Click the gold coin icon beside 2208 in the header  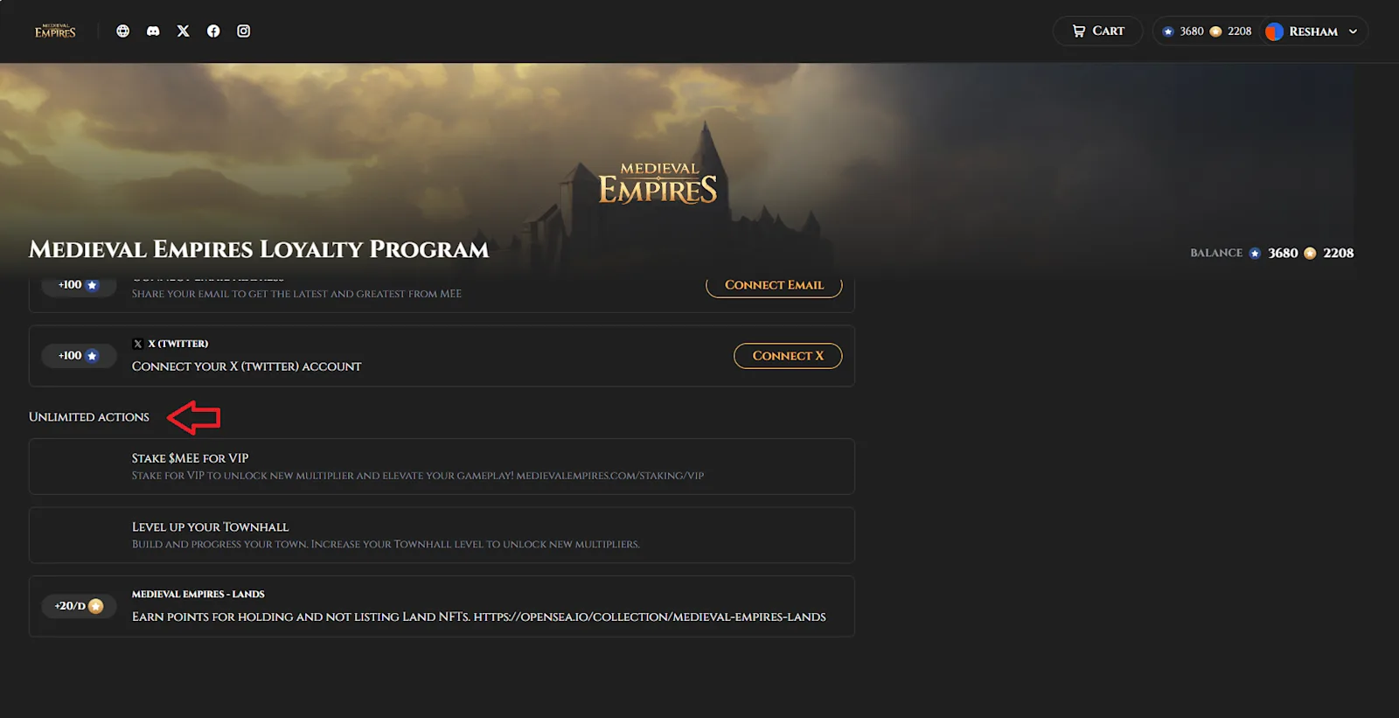[x=1215, y=31]
